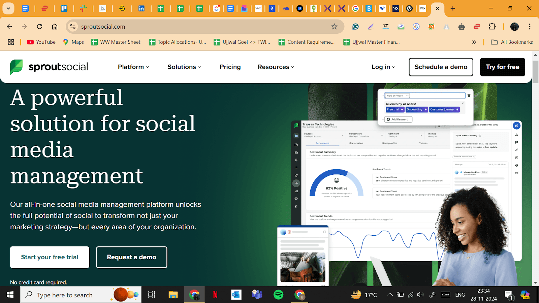The image size is (539, 303).
Task: Switch to the Slack tab
Action: pos(83,8)
